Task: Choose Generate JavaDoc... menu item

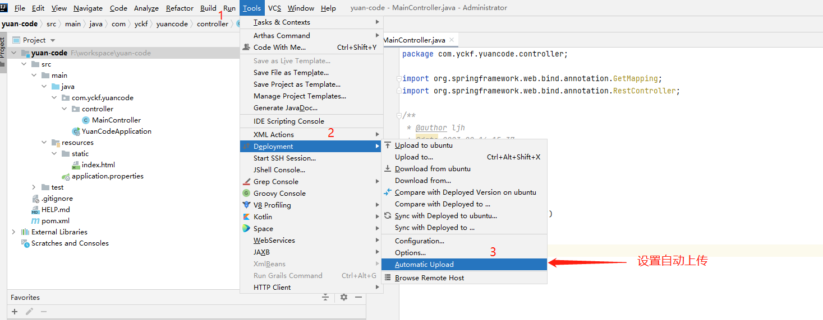Action: [311, 108]
